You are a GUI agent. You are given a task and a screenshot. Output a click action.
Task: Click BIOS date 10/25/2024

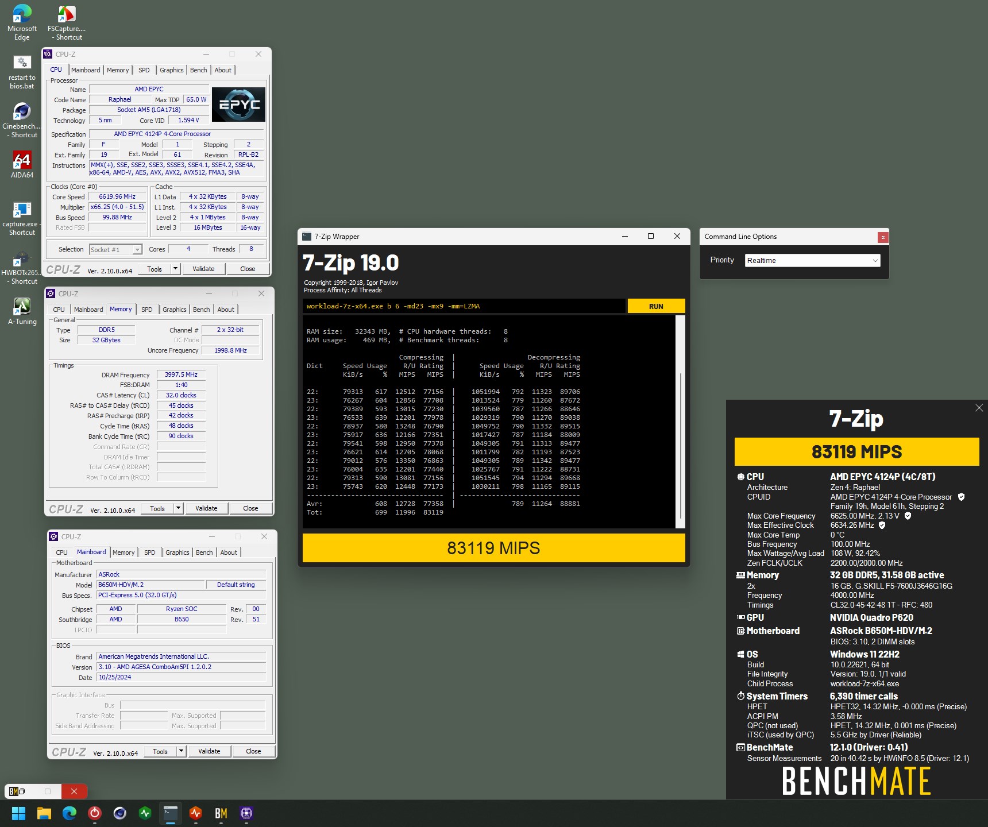pos(181,677)
